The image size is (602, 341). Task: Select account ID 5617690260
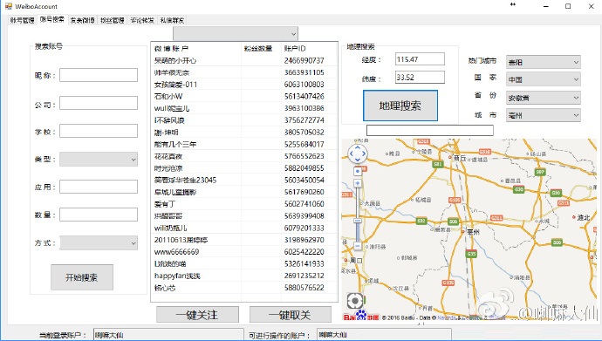(x=244, y=192)
